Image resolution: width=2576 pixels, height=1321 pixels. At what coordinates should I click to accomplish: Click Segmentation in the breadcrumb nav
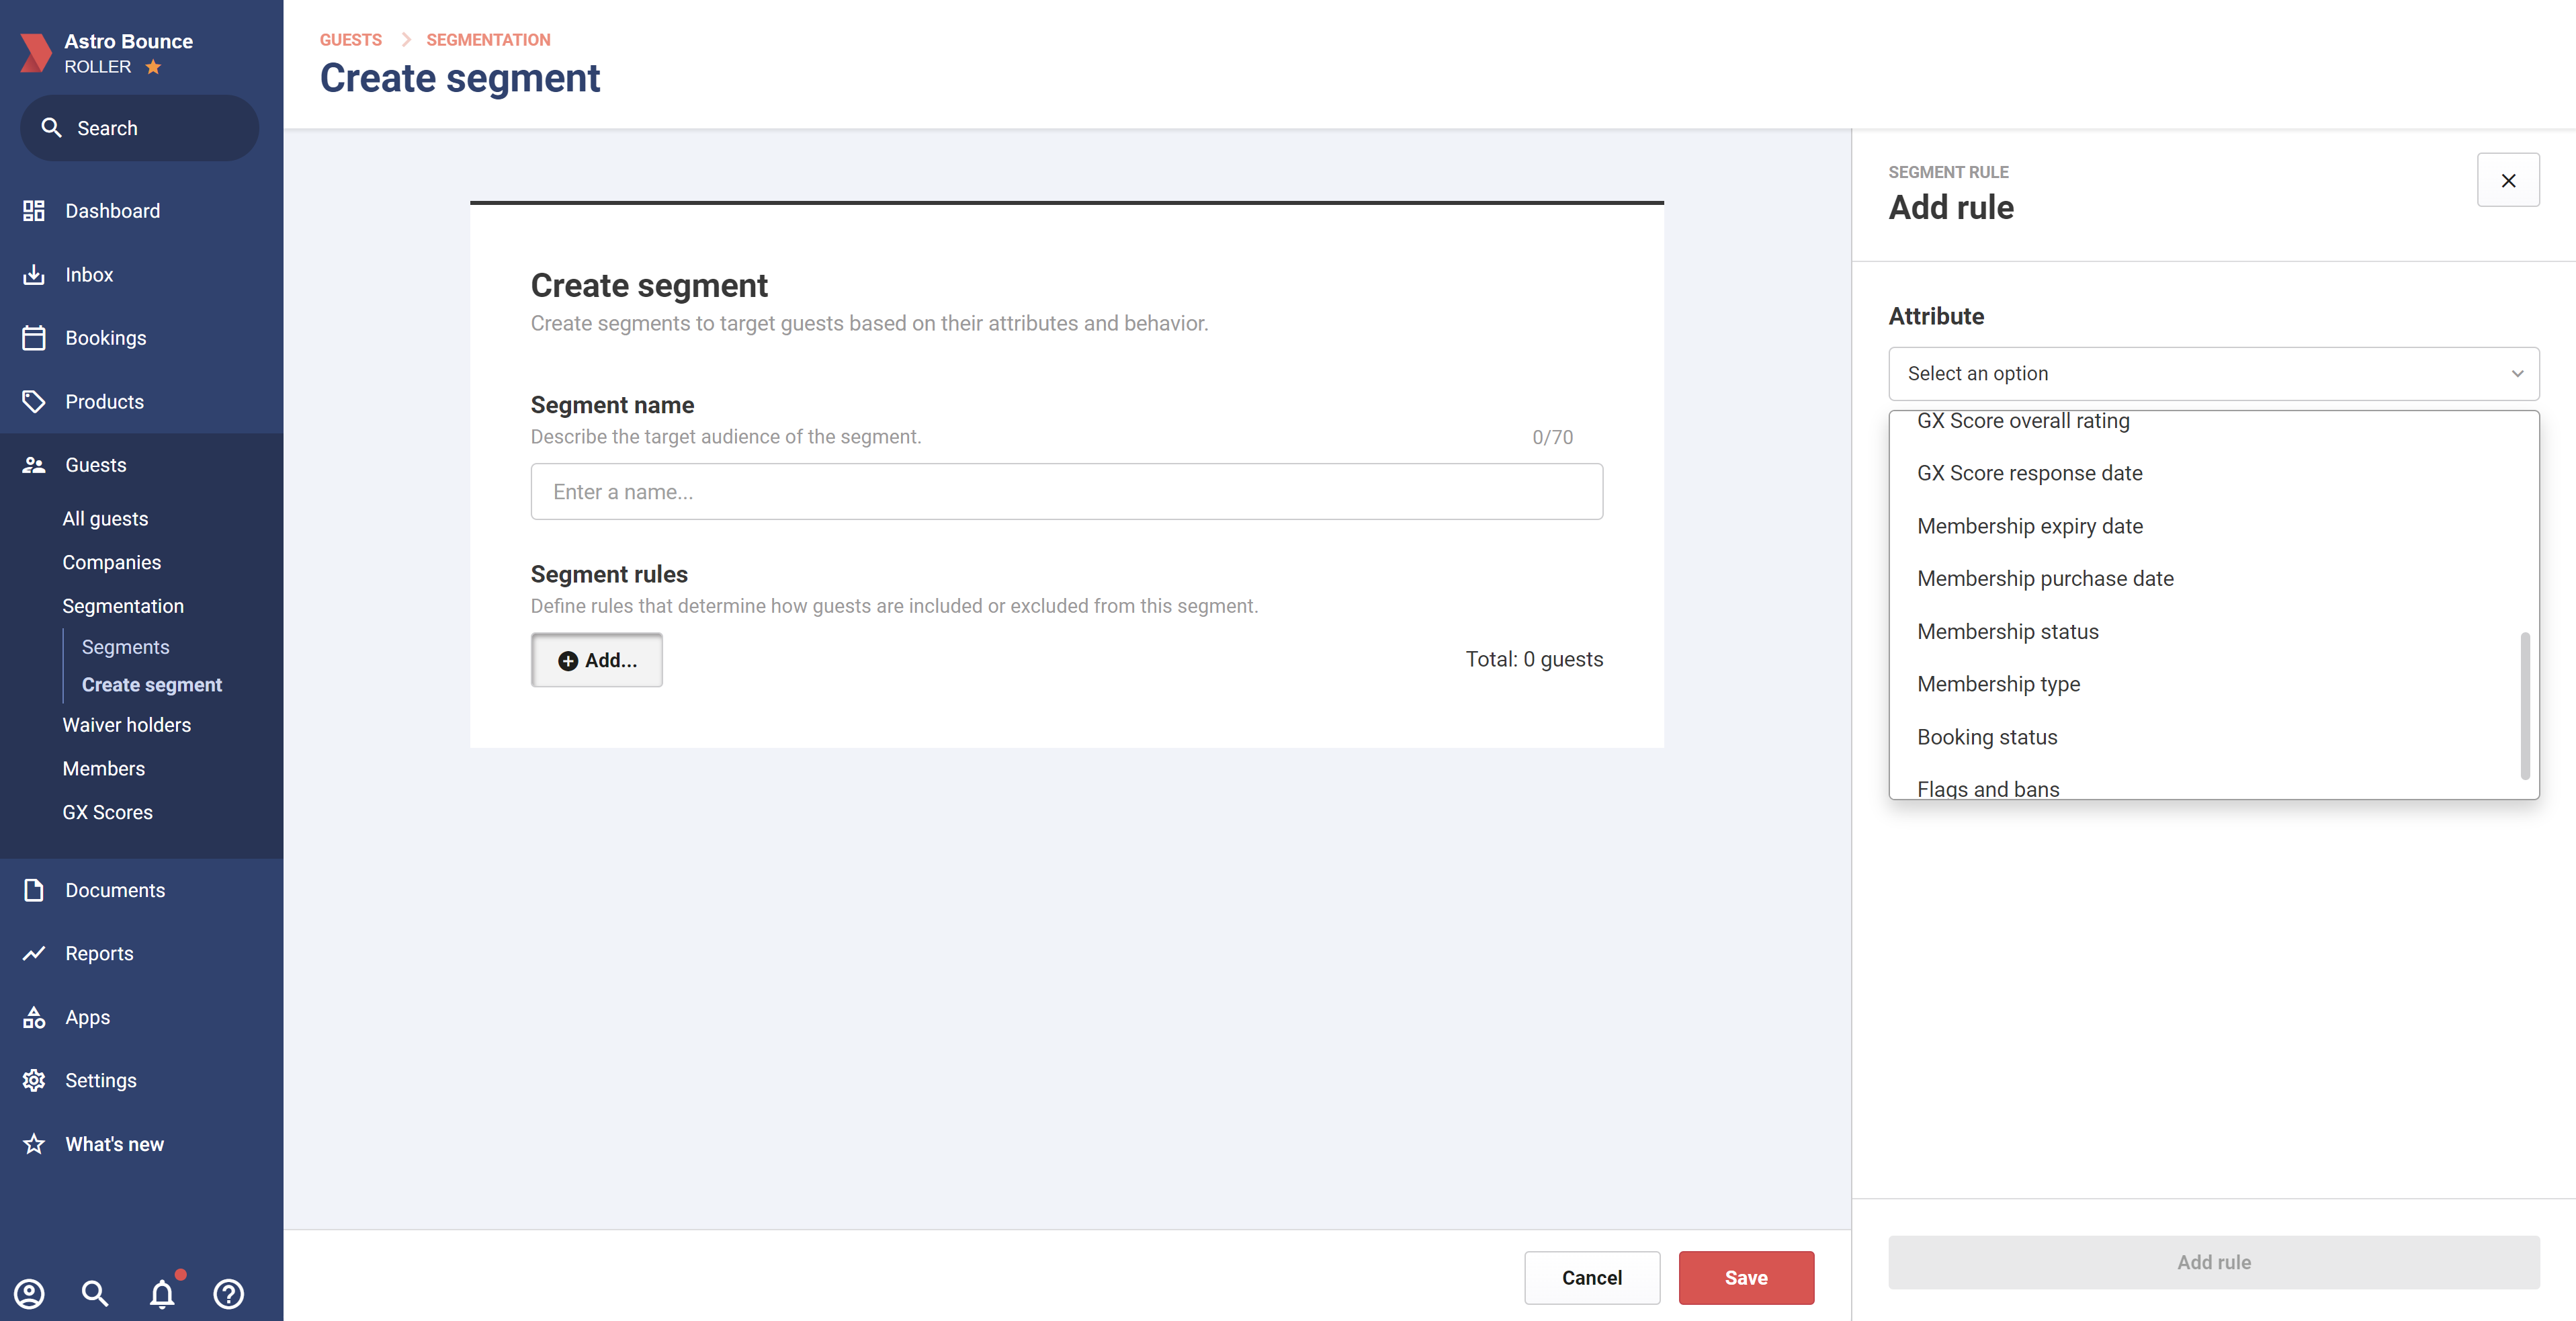(488, 37)
